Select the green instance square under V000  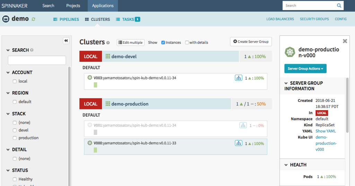[x=95, y=150]
